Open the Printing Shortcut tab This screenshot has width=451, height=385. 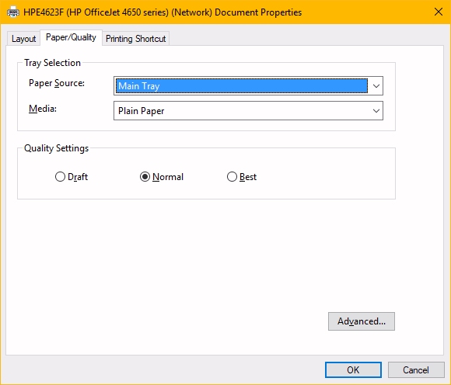point(136,39)
